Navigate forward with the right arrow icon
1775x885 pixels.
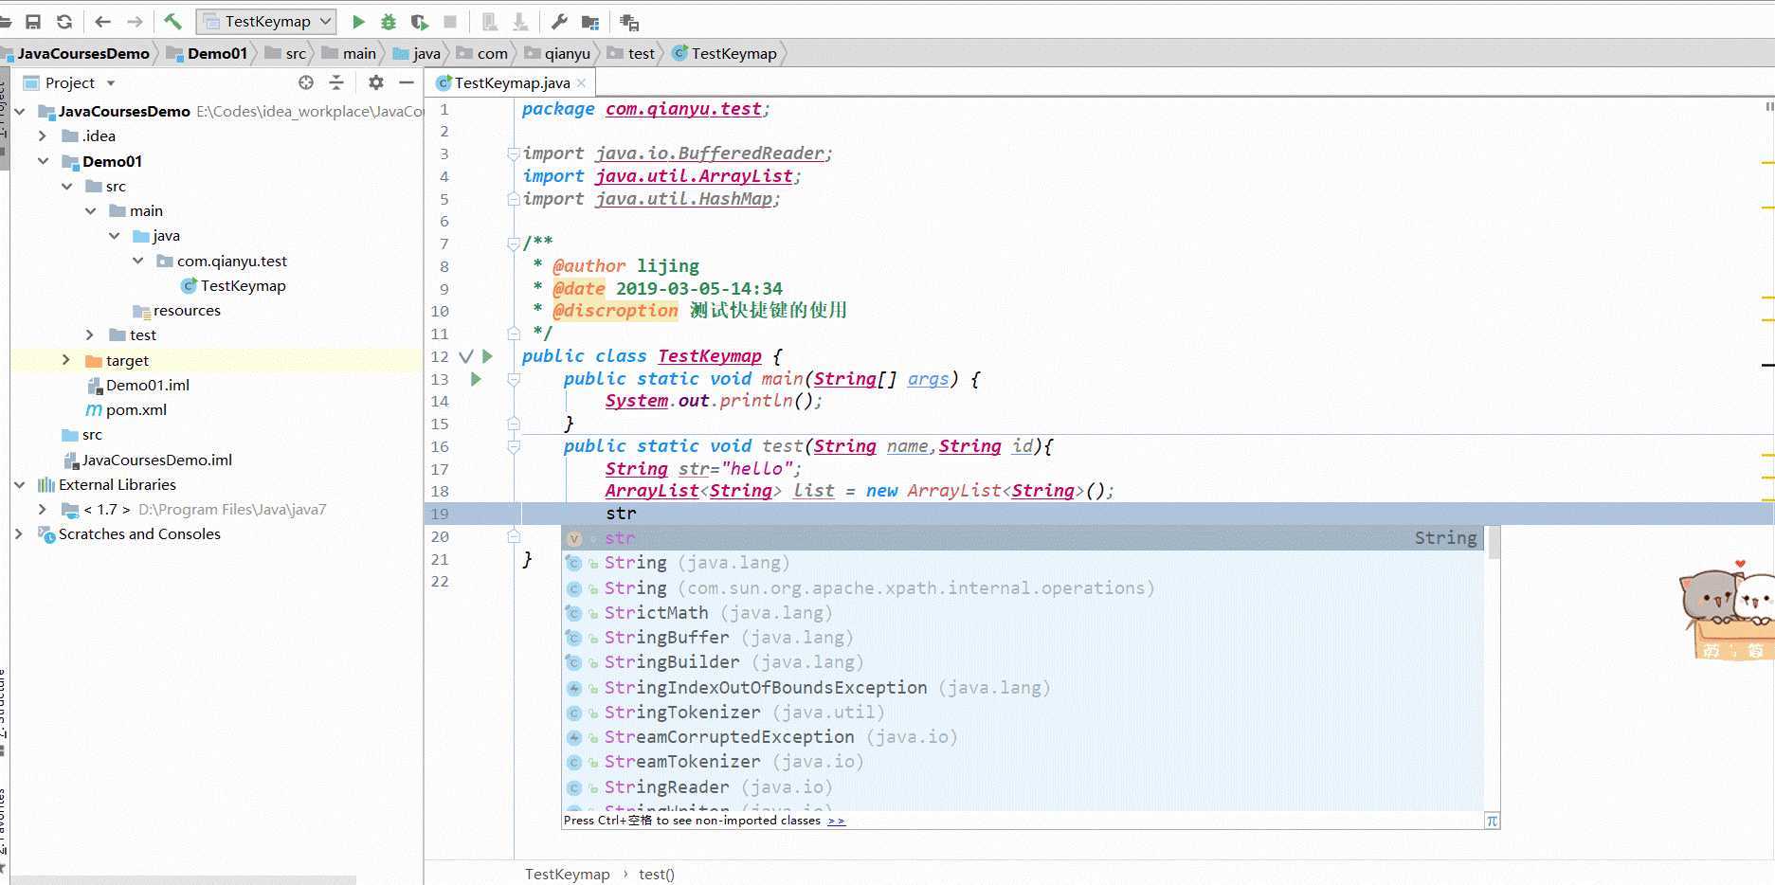point(135,22)
